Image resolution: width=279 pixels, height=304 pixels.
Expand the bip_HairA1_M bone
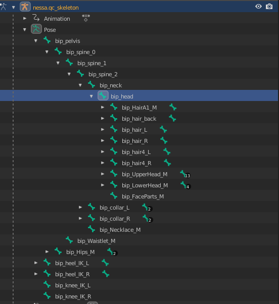[103, 107]
